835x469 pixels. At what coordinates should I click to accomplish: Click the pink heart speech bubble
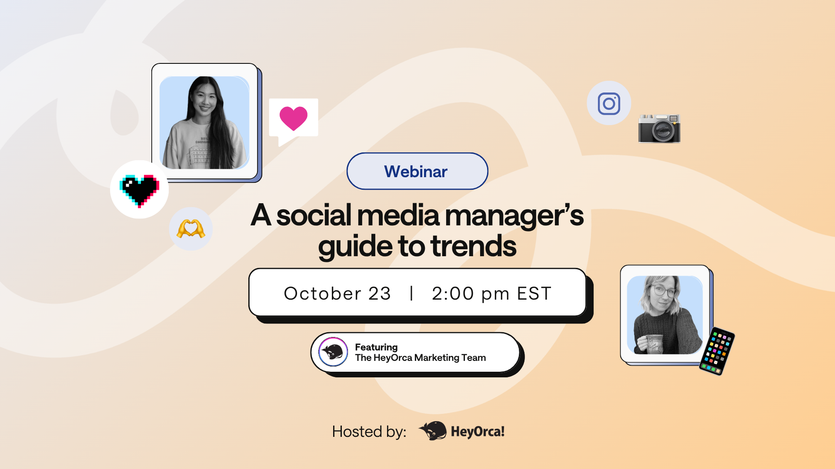[294, 118]
